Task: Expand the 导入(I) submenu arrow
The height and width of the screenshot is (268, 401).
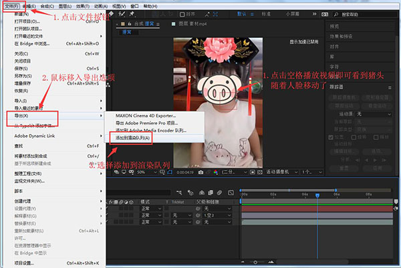Action: (x=101, y=101)
